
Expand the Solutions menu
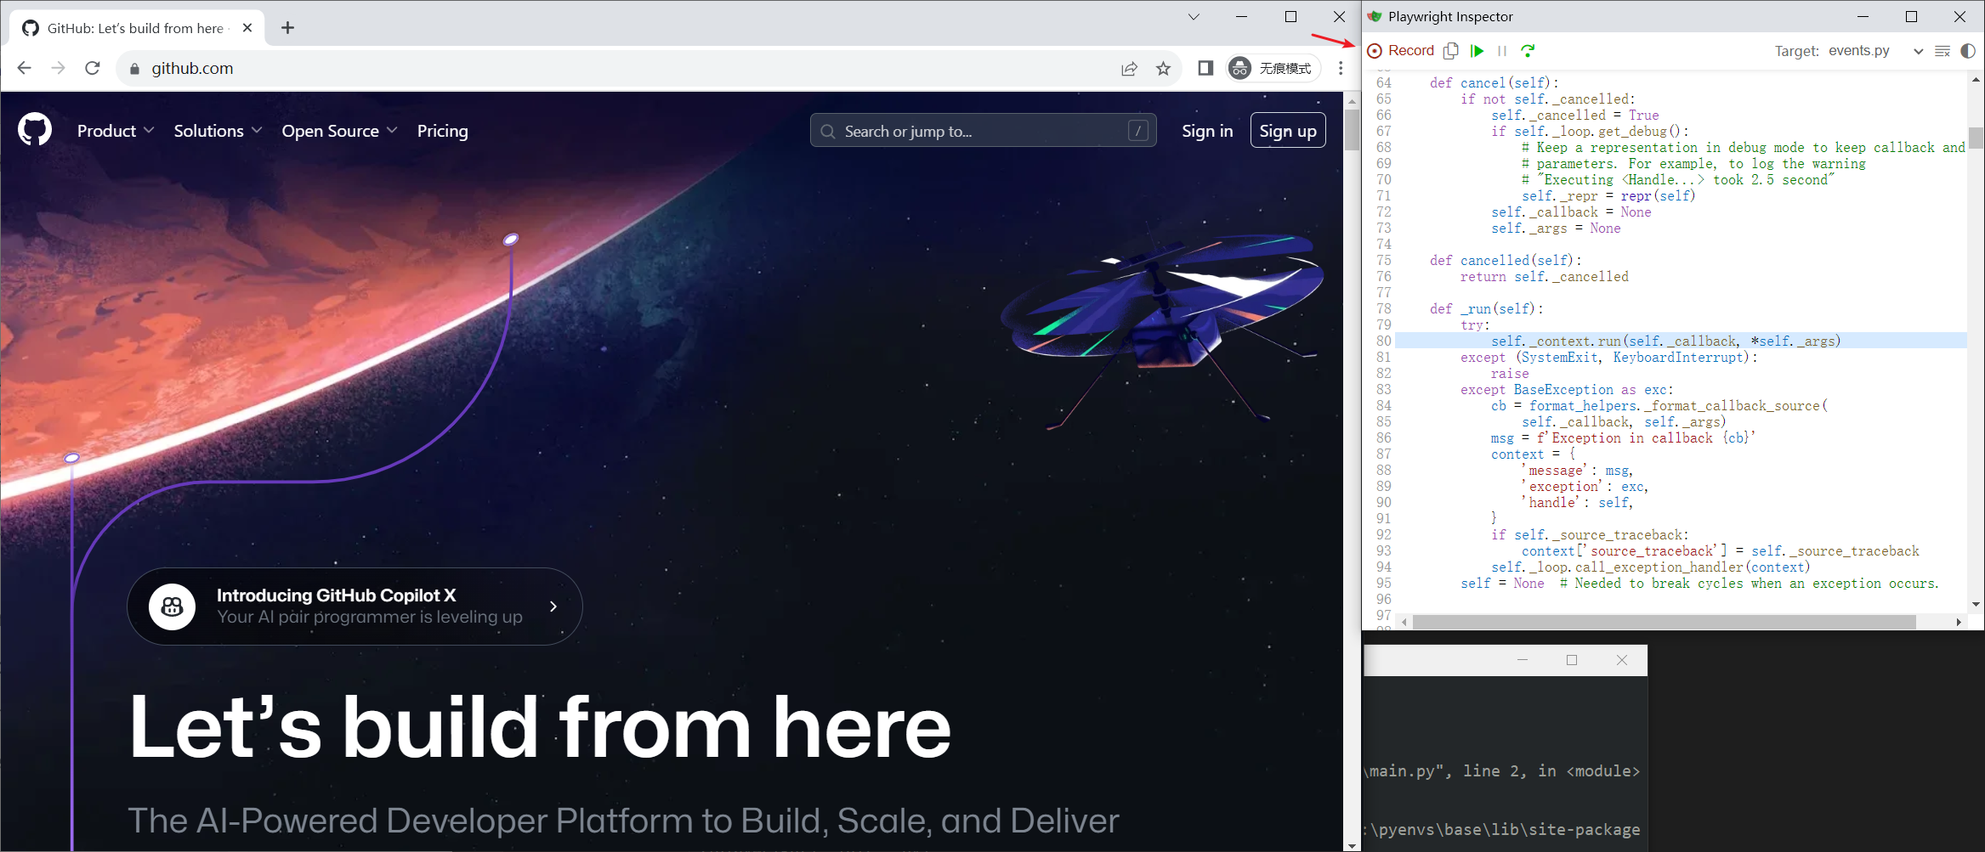218,131
